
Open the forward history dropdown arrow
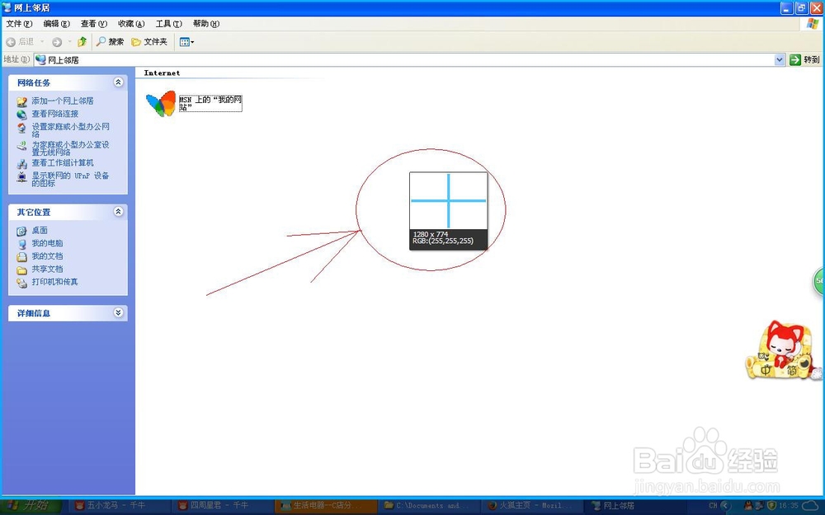[x=69, y=41]
